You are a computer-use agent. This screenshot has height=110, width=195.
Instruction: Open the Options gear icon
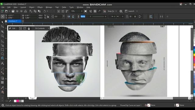coord(121,11)
